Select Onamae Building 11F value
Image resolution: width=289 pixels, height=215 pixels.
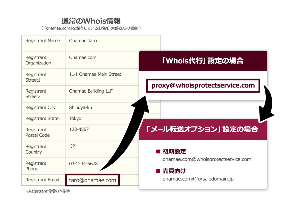(x=91, y=91)
